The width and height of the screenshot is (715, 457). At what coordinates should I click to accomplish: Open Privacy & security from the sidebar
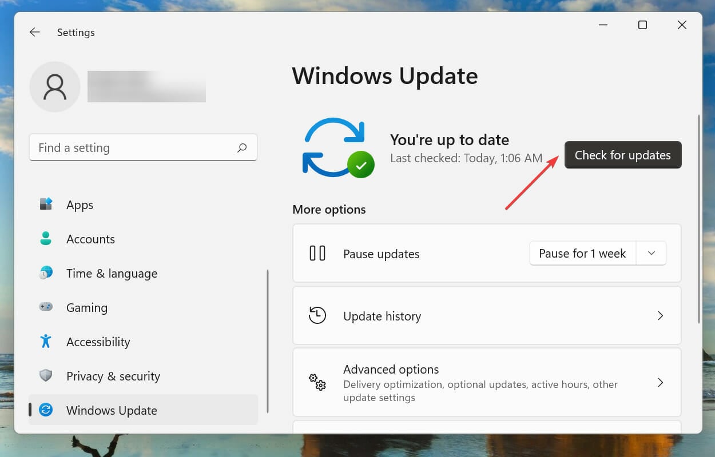pyautogui.click(x=113, y=376)
